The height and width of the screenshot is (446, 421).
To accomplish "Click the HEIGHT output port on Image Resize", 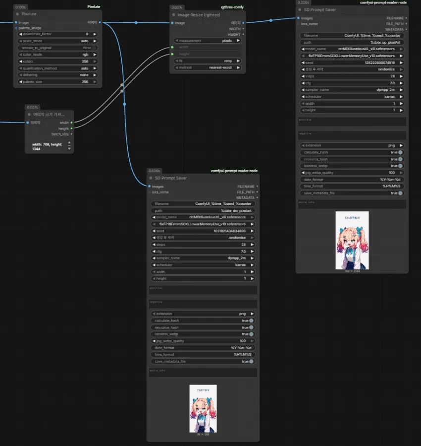I will pos(243,34).
